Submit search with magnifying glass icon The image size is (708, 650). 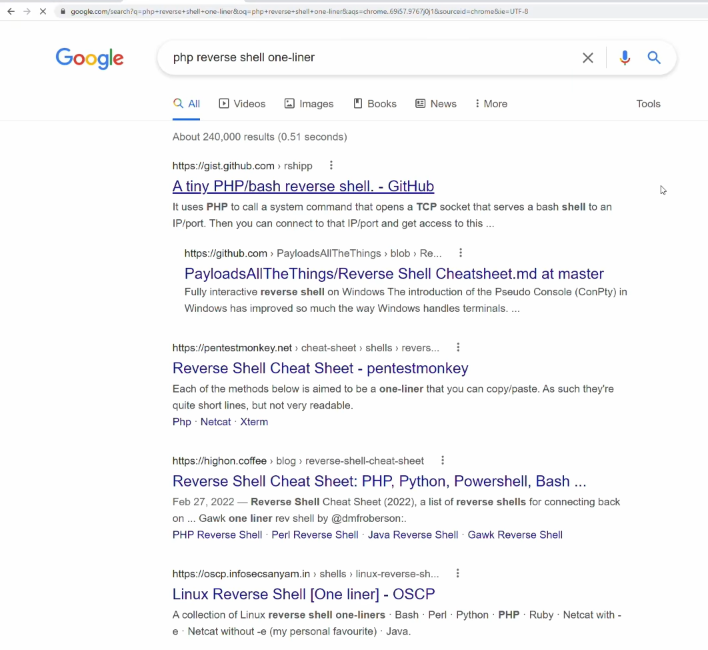pyautogui.click(x=654, y=58)
